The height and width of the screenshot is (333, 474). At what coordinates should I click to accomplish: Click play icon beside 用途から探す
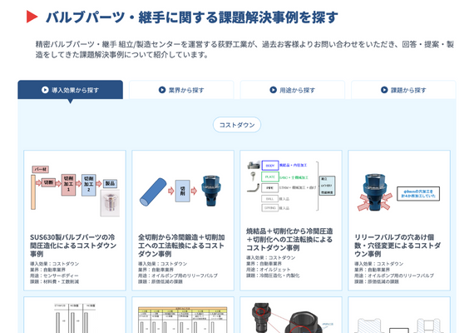[273, 90]
